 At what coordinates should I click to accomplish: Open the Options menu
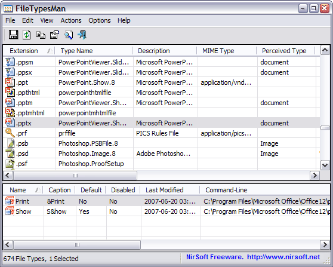pyautogui.click(x=100, y=20)
